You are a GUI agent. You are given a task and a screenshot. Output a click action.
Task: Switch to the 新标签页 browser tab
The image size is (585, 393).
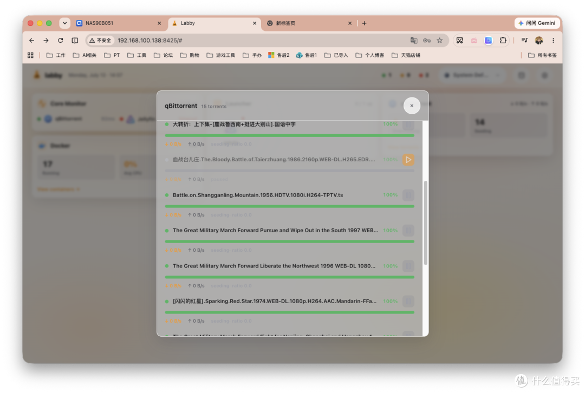pos(309,23)
